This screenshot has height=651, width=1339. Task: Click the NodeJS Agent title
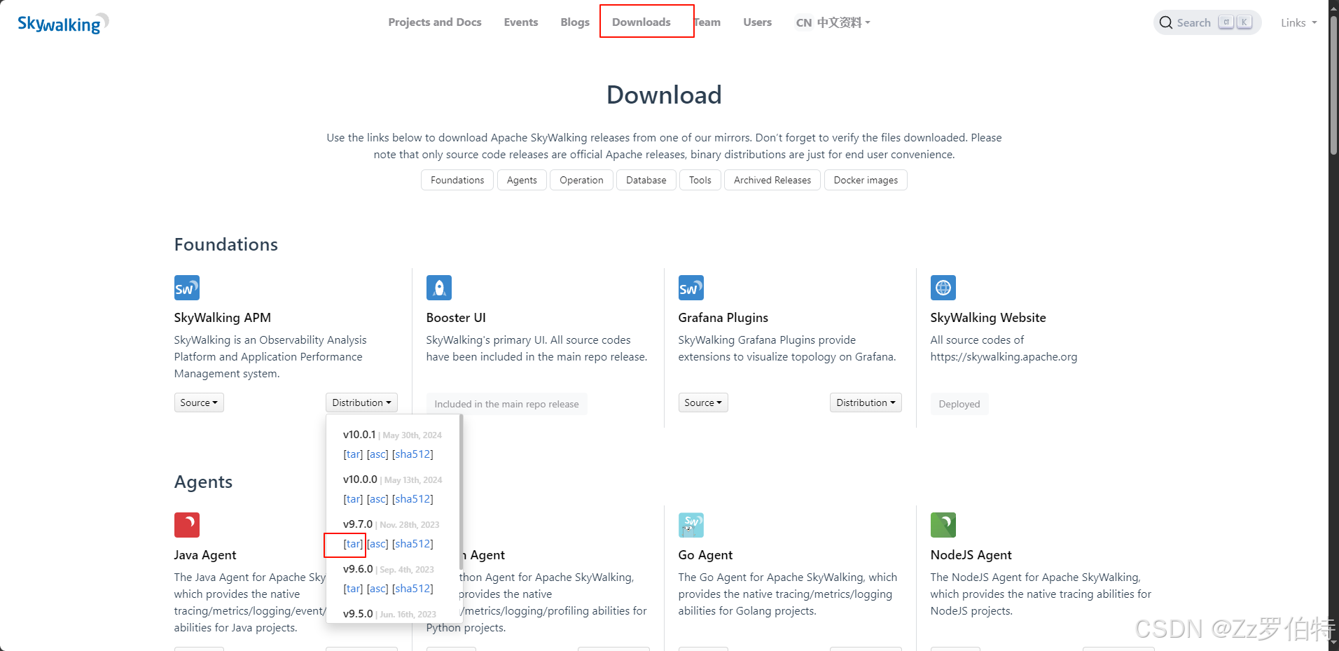(x=971, y=555)
